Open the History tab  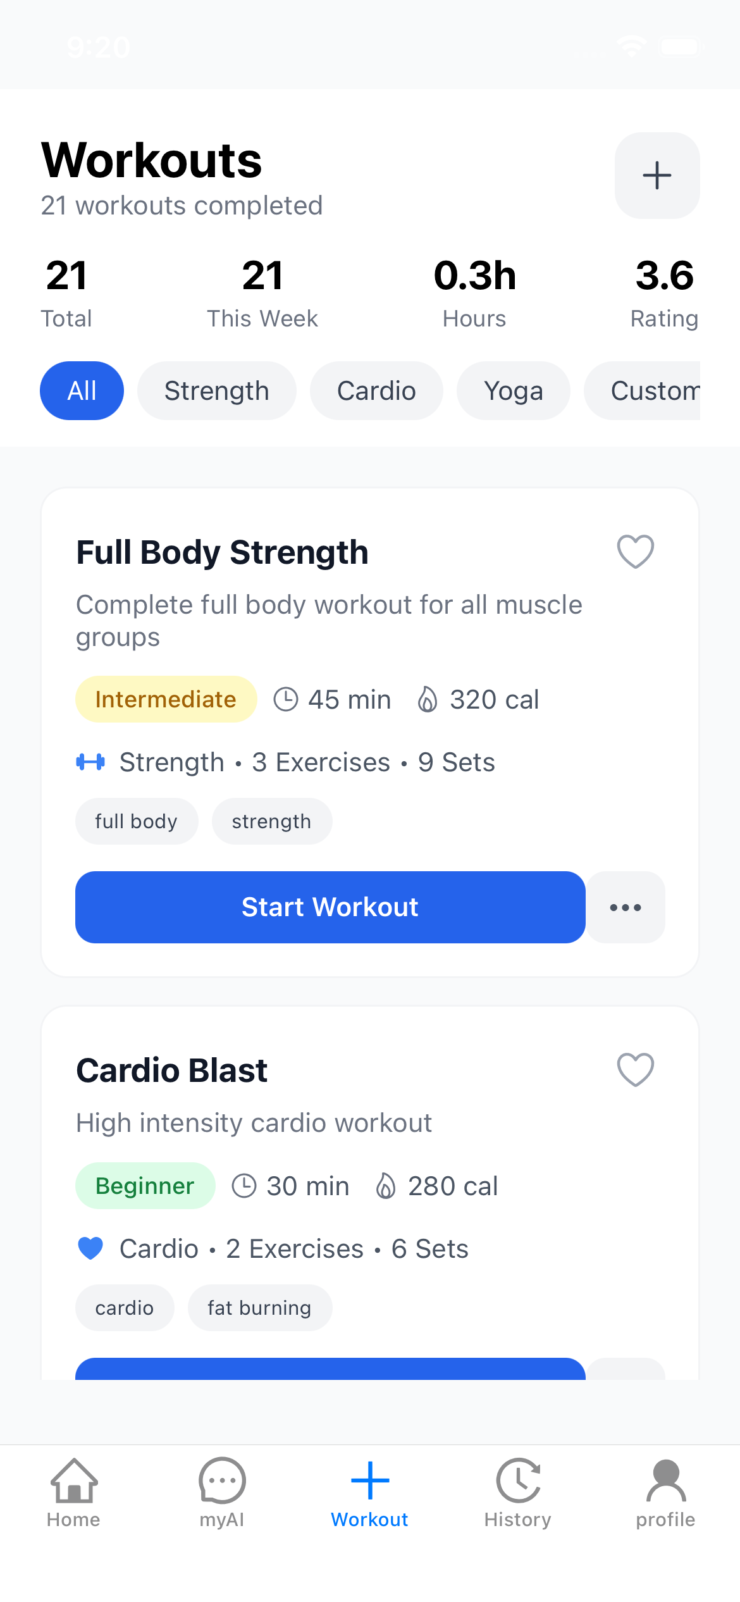(517, 1493)
